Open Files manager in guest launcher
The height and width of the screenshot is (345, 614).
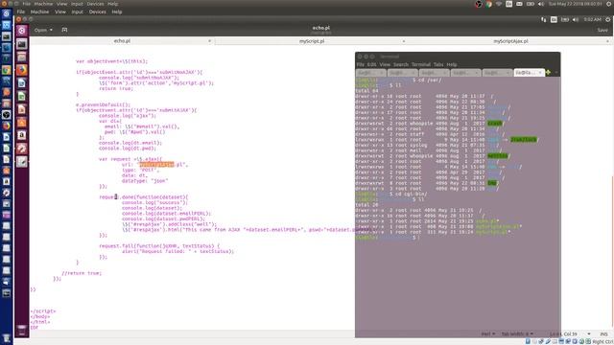point(22,57)
